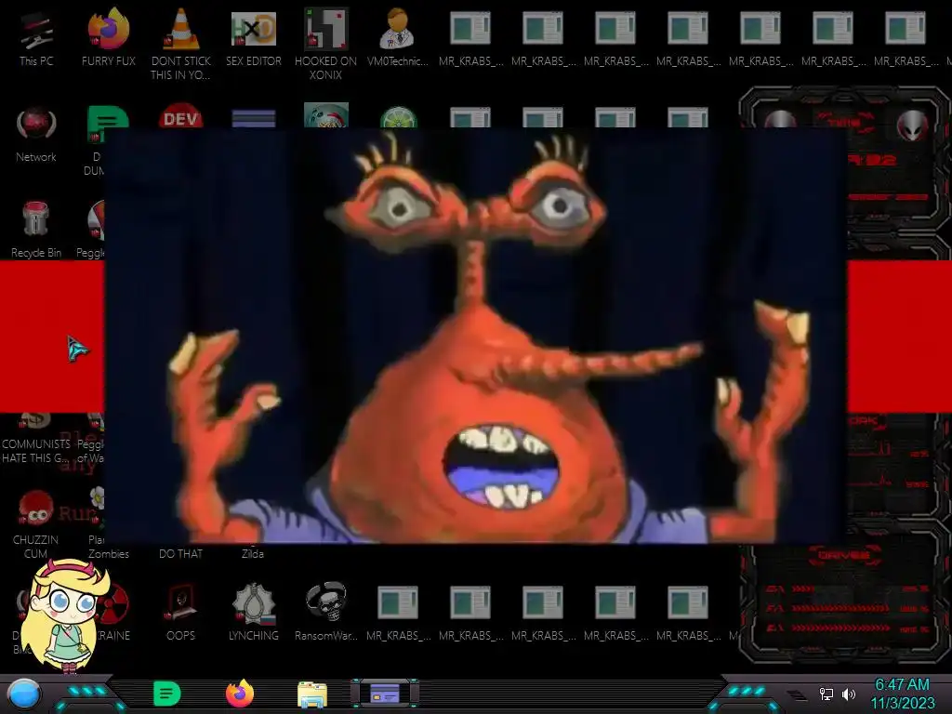Select the Network desktop icon
The height and width of the screenshot is (714, 952).
click(36, 135)
